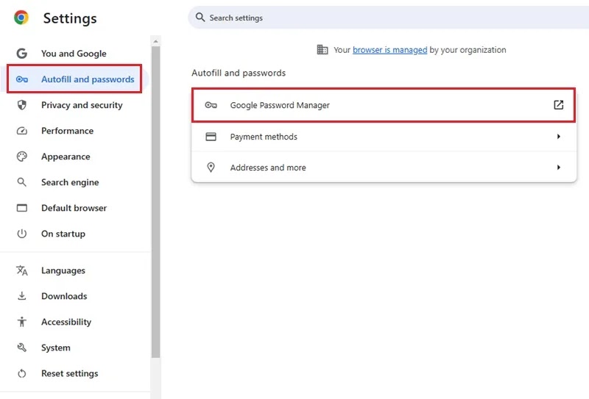Click the browser is managed link

click(389, 50)
